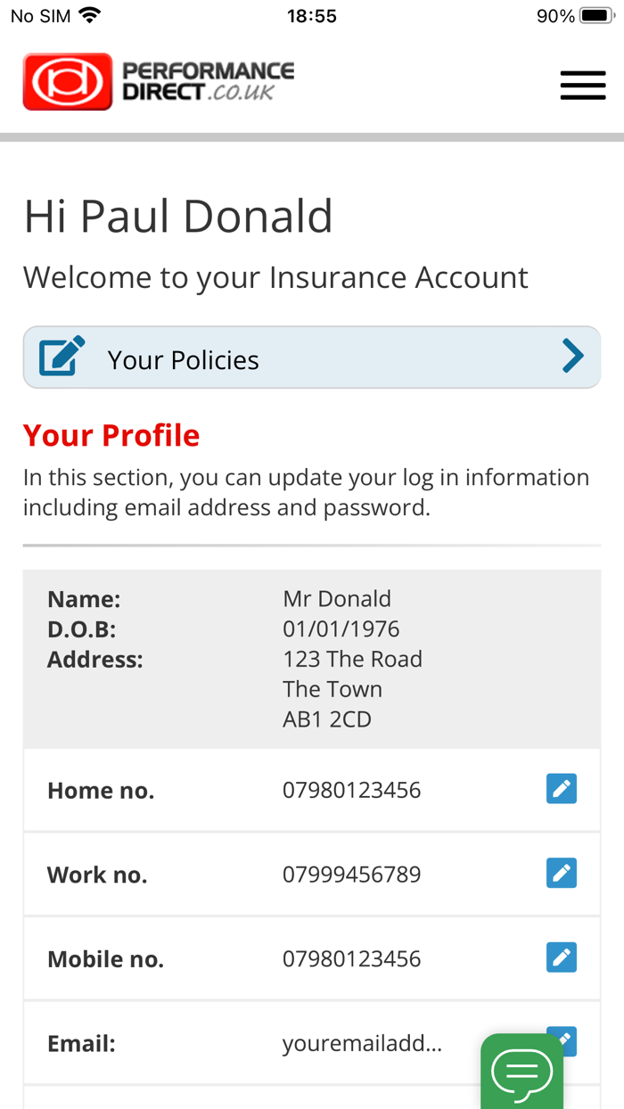The image size is (624, 1109).
Task: Click the edit document icon on Your Policies
Action: pyautogui.click(x=61, y=355)
